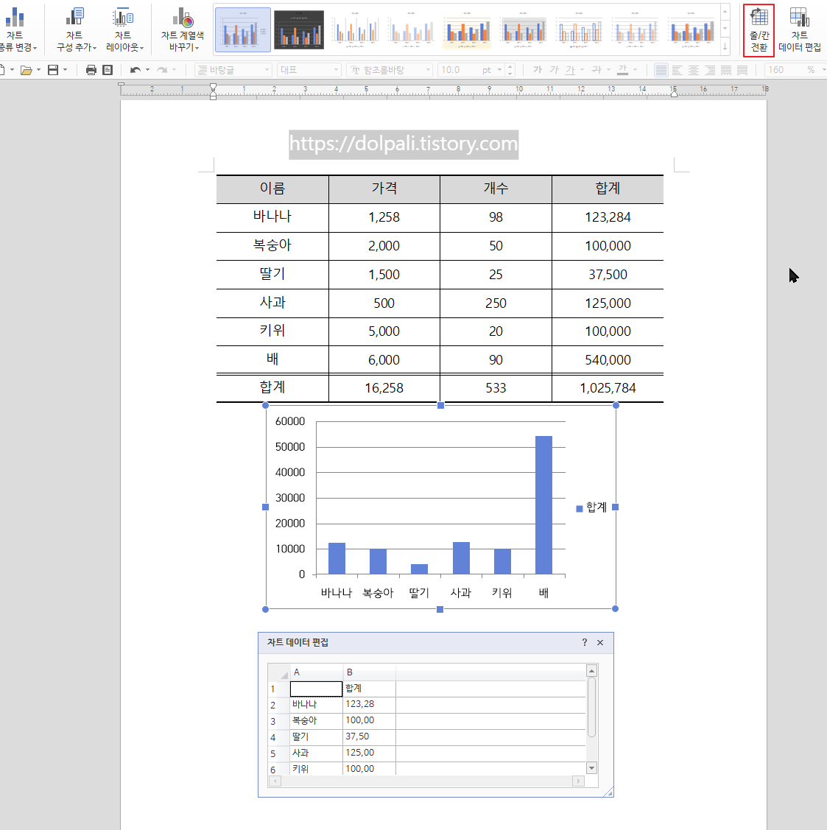Select the third chart style thumbnail

tap(355, 29)
